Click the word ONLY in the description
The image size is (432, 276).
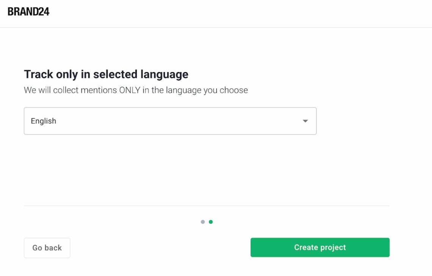130,90
